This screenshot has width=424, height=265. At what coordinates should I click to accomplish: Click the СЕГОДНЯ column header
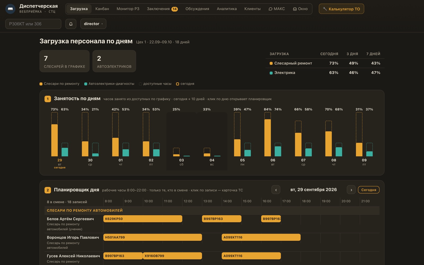(329, 54)
